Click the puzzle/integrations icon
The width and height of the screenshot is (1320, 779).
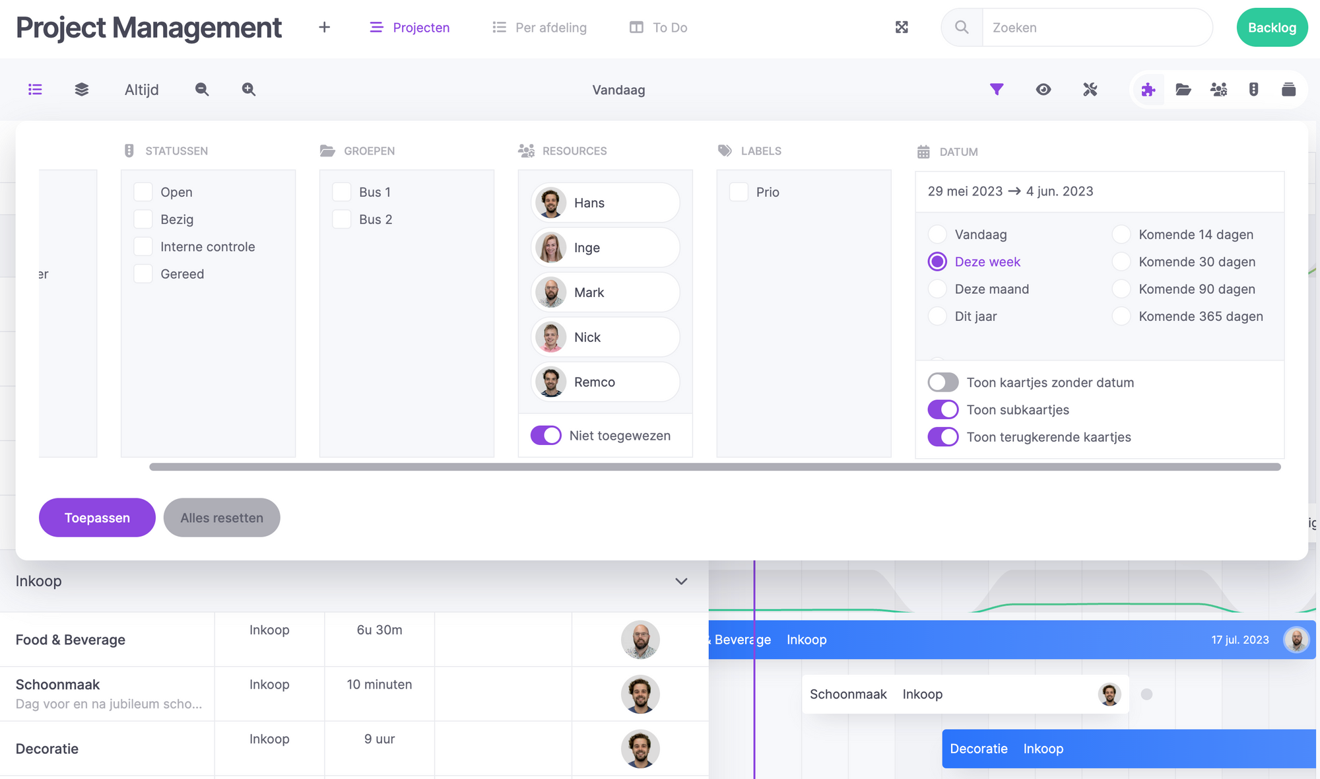coord(1148,88)
